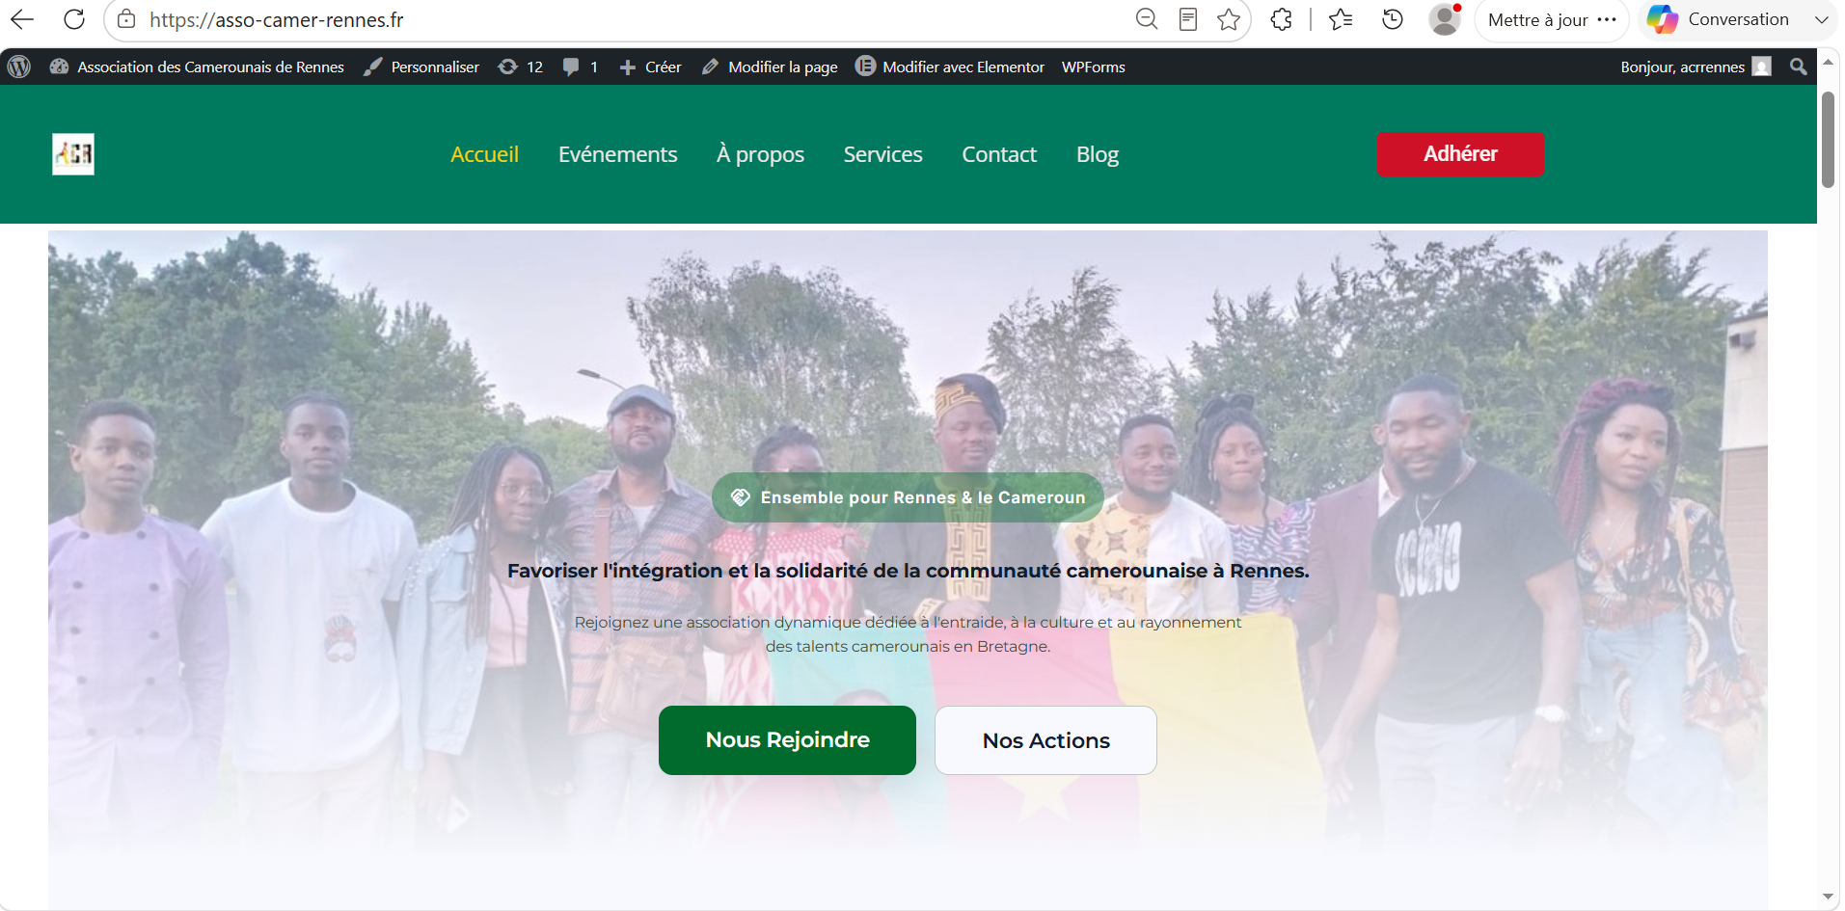Open the Contact page
This screenshot has height=911, width=1845.
coord(999,154)
